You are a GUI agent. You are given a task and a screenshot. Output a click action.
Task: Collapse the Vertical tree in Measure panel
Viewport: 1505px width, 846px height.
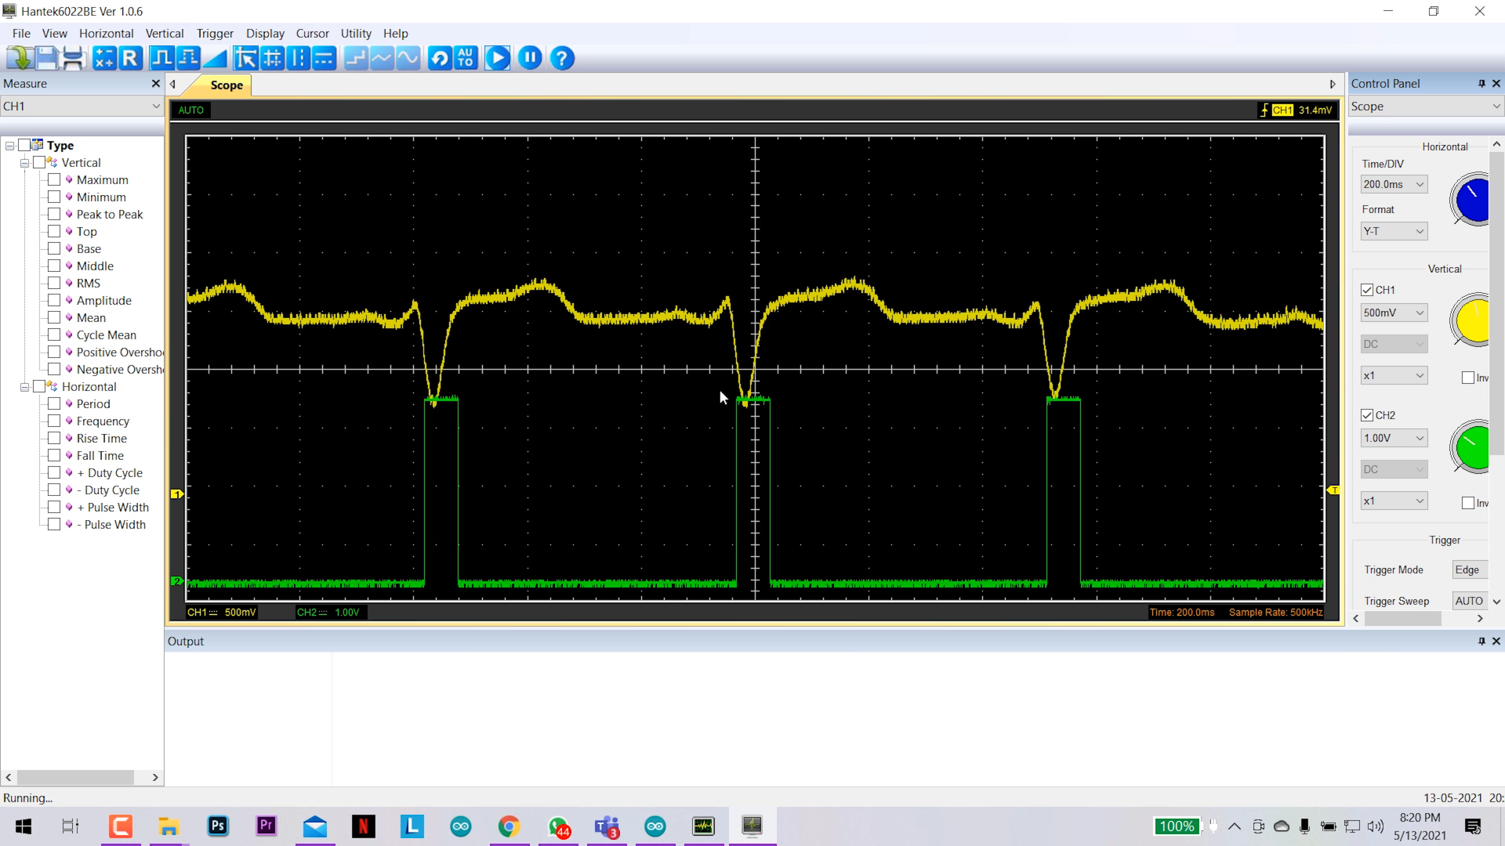click(24, 162)
